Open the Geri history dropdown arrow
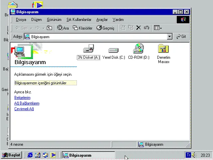Screen dimensions: 213x160 pos(31,28)
